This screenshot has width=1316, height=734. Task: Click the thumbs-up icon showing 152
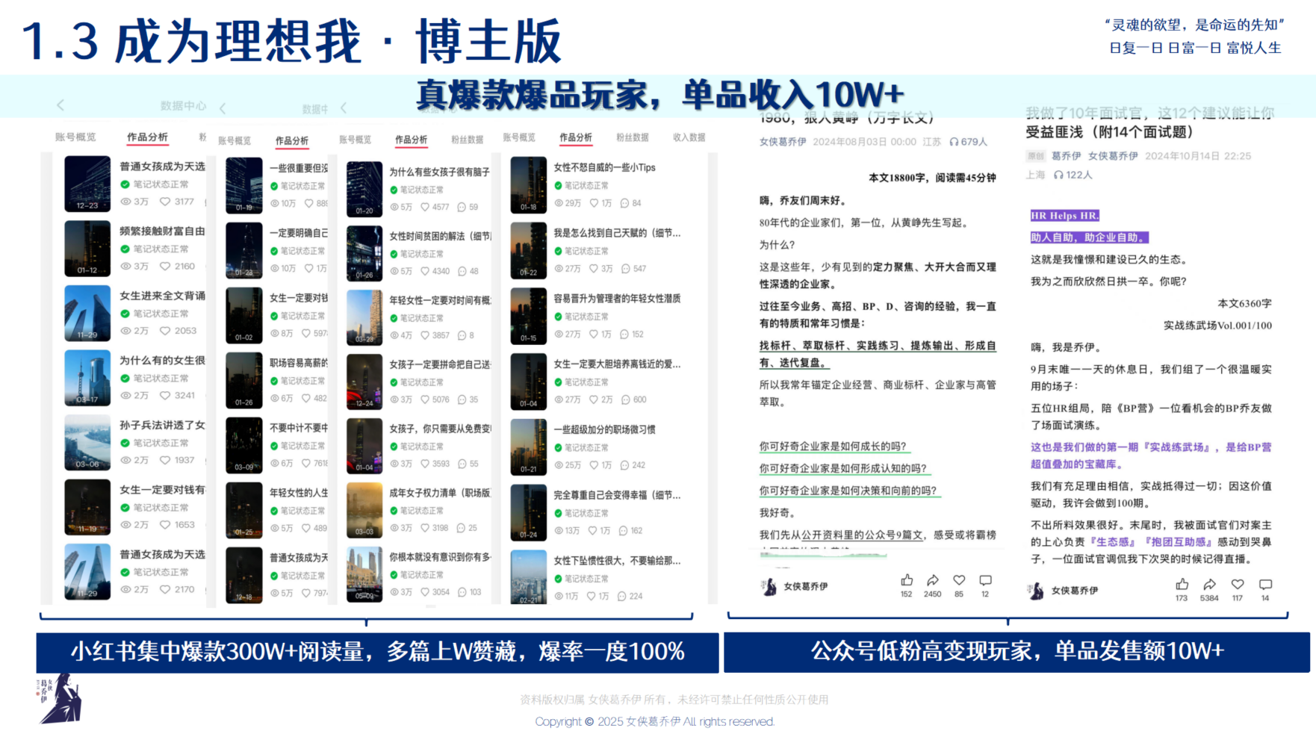[x=906, y=580]
